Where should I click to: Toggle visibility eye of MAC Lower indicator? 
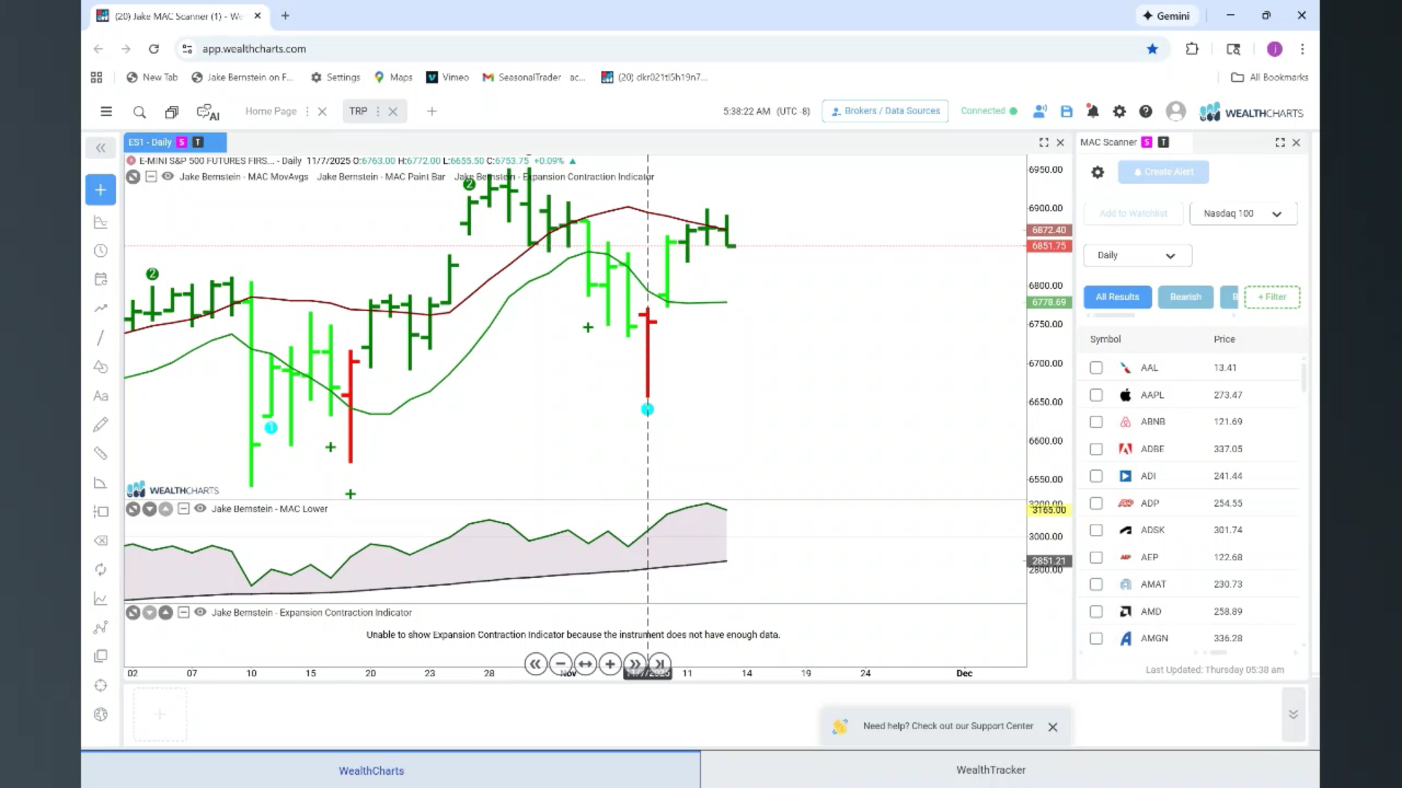coord(200,509)
